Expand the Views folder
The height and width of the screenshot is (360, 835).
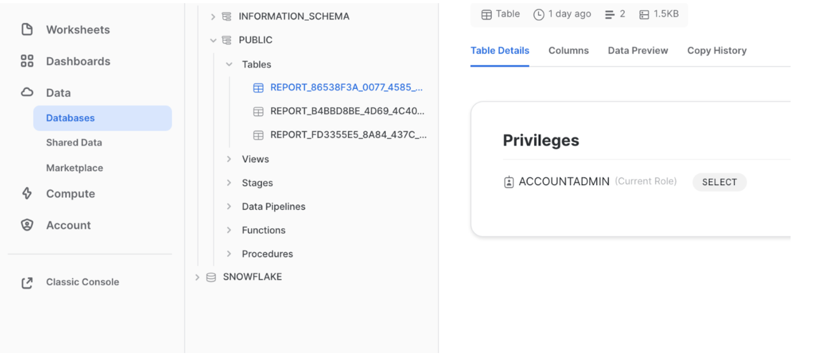pos(229,159)
